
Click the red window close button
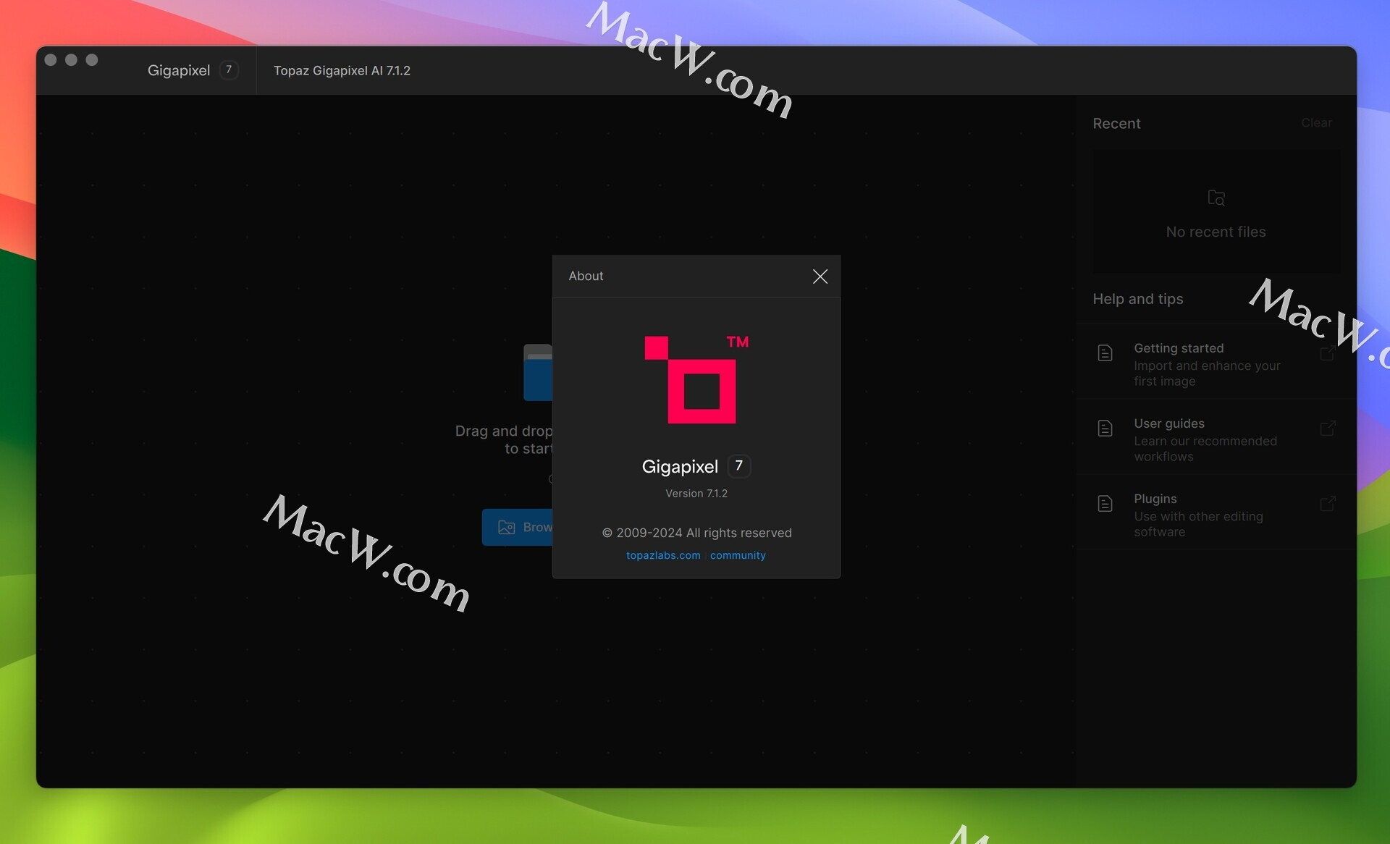pos(51,60)
